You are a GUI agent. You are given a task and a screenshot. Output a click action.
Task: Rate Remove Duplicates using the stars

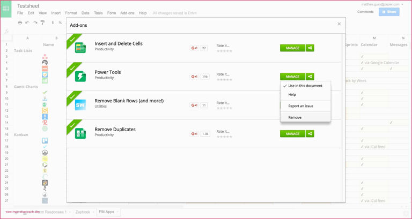(224, 137)
